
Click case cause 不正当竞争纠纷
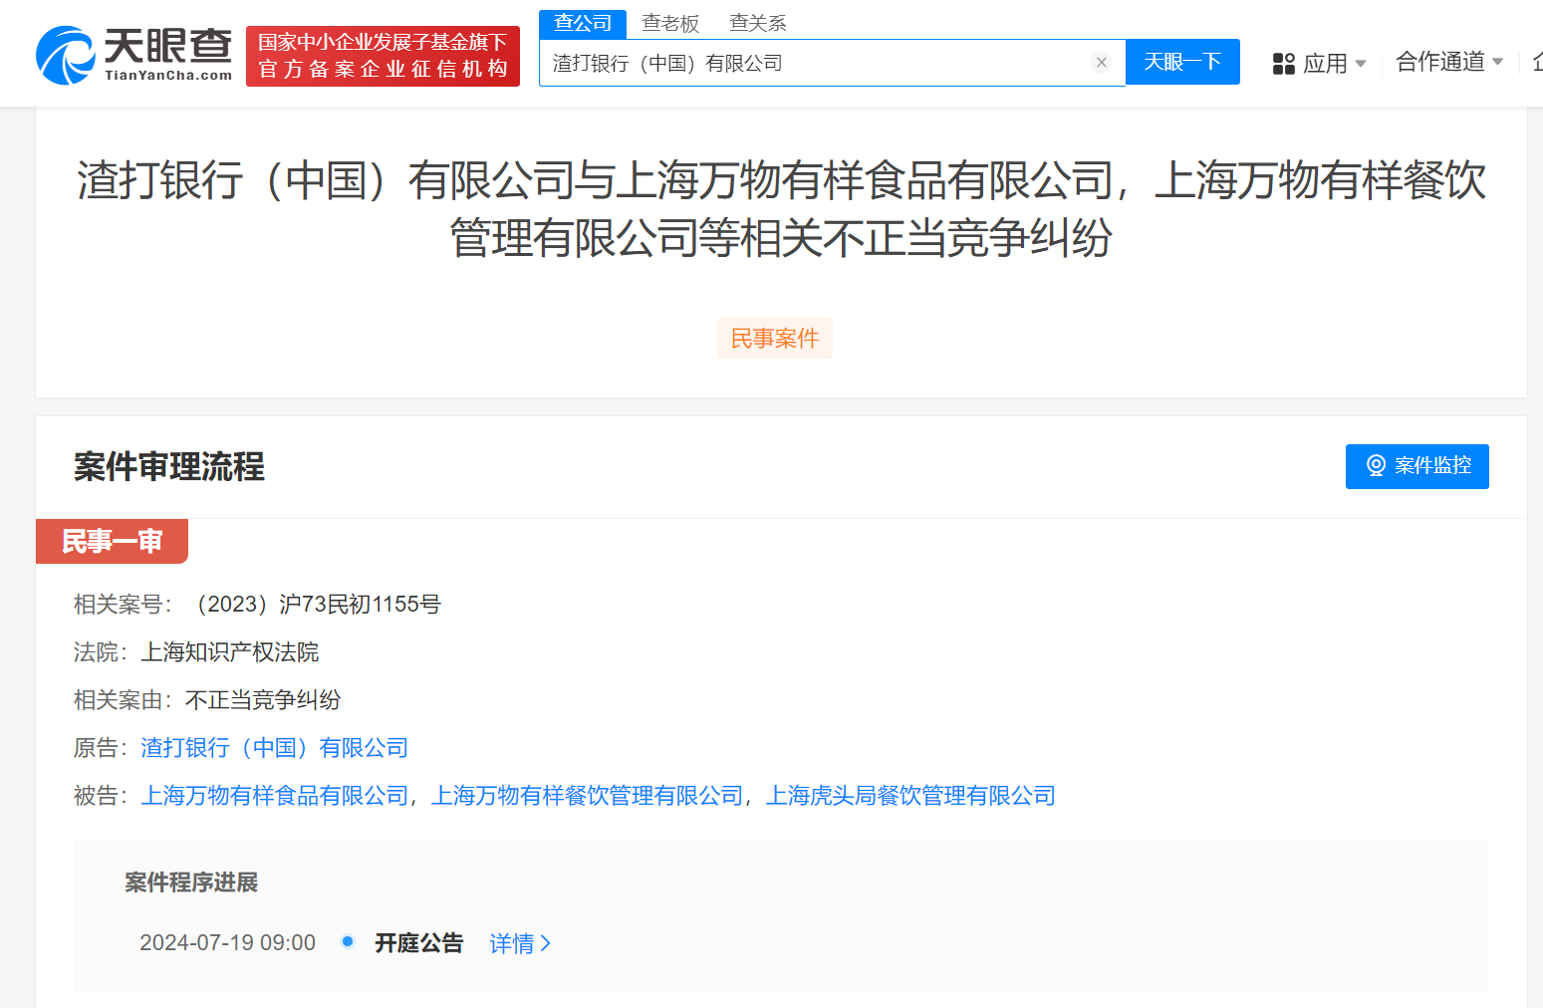[x=263, y=700]
